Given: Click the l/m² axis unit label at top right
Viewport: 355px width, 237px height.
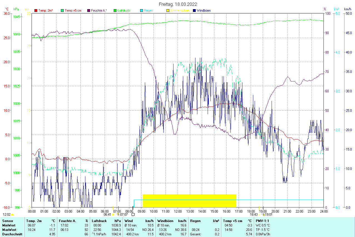Looking at the screenshot, I should (337, 9).
